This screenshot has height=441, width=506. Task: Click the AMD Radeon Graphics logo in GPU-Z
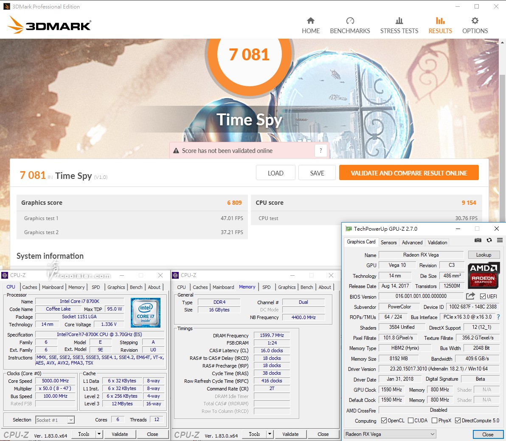pos(483,275)
